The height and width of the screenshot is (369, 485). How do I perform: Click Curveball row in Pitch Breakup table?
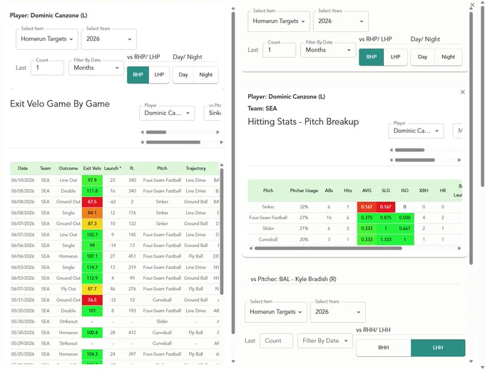click(x=355, y=240)
